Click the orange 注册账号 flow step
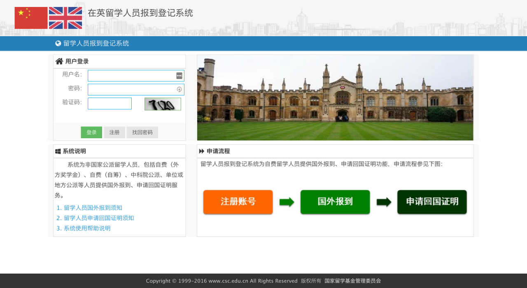Screen dimensions: 527x288 coord(238,202)
